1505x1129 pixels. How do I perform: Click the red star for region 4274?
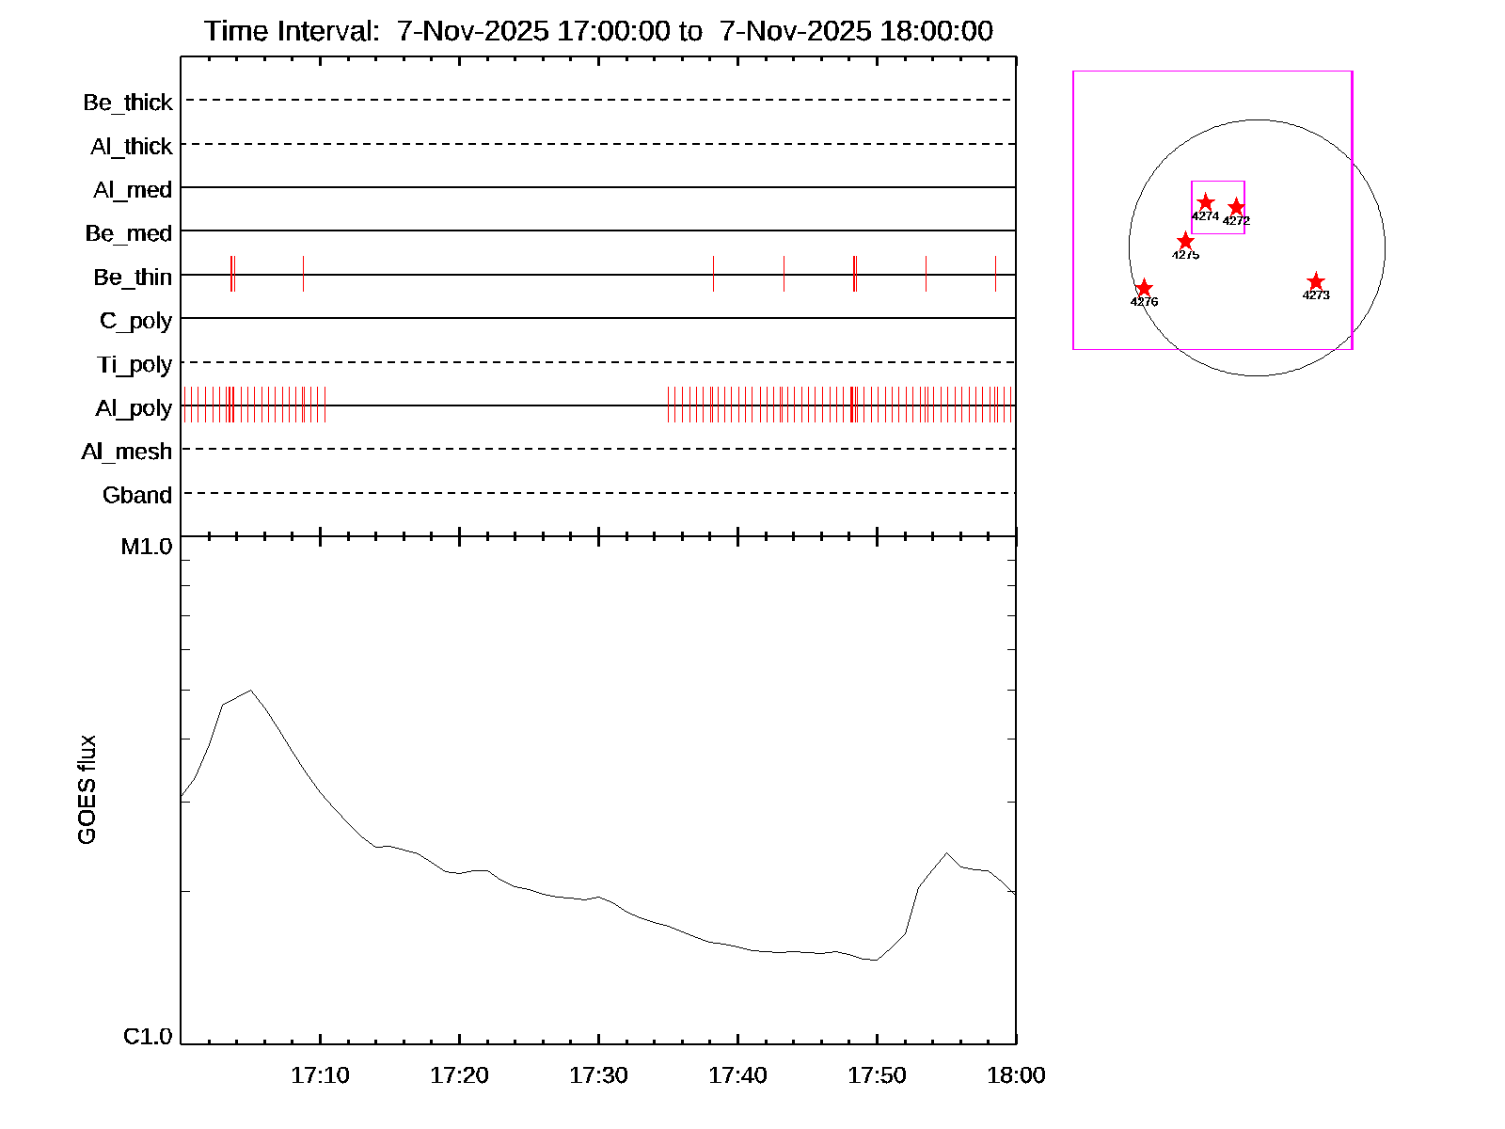click(x=1205, y=202)
